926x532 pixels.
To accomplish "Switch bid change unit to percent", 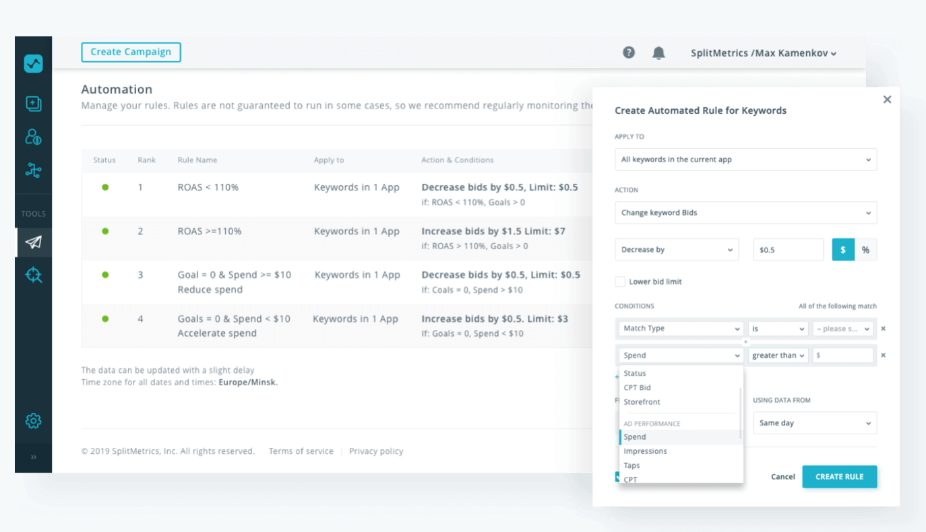I will 865,250.
